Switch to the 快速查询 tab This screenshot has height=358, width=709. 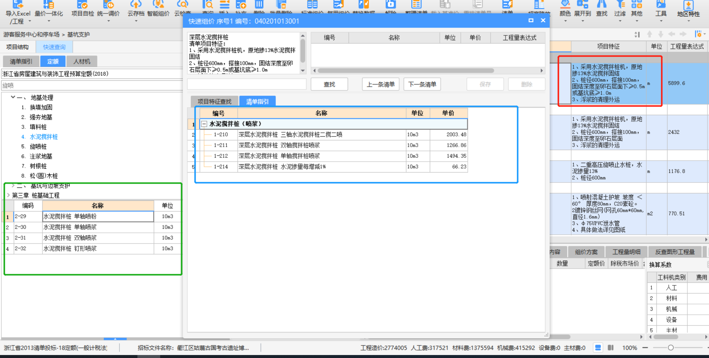(54, 47)
